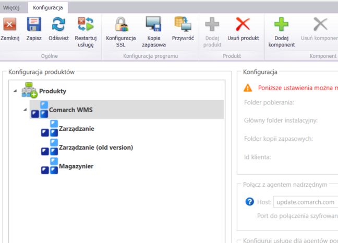
Task: Select the Produkty root tree item
Action: coord(53,91)
